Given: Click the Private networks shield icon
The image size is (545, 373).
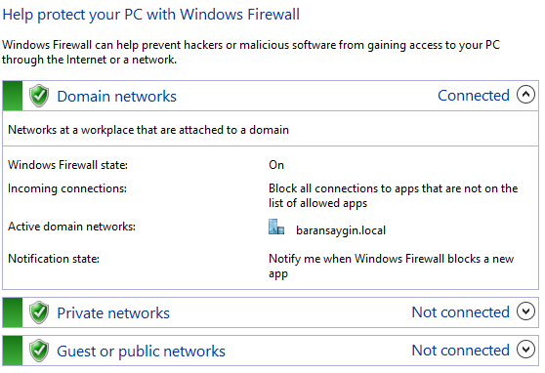Looking at the screenshot, I should pyautogui.click(x=39, y=312).
